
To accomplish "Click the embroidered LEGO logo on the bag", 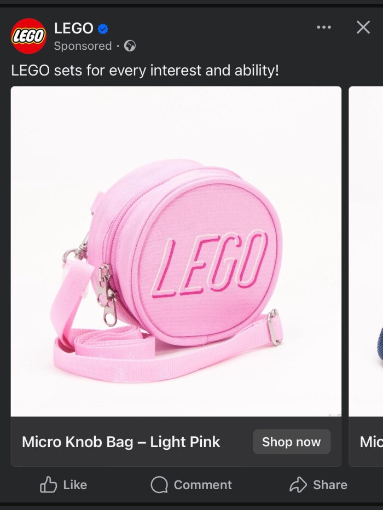I will [210, 264].
